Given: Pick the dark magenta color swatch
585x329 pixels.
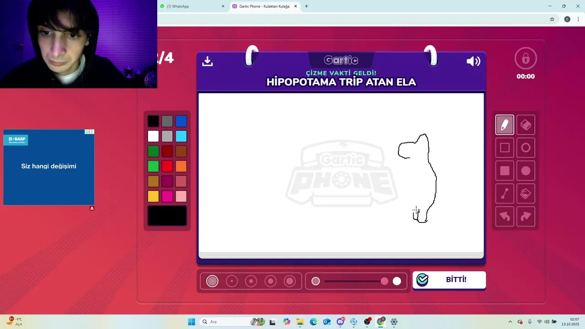Looking at the screenshot, I should (167, 181).
